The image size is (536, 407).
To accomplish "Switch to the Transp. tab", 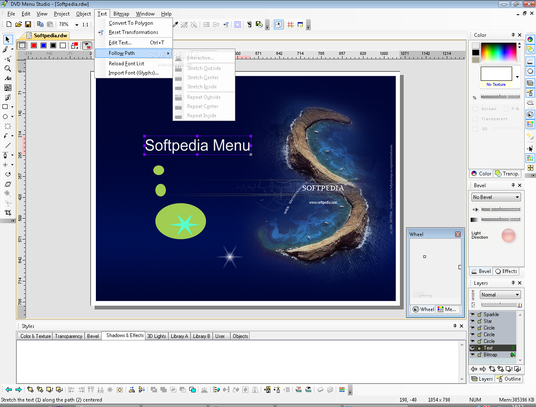I will 508,174.
